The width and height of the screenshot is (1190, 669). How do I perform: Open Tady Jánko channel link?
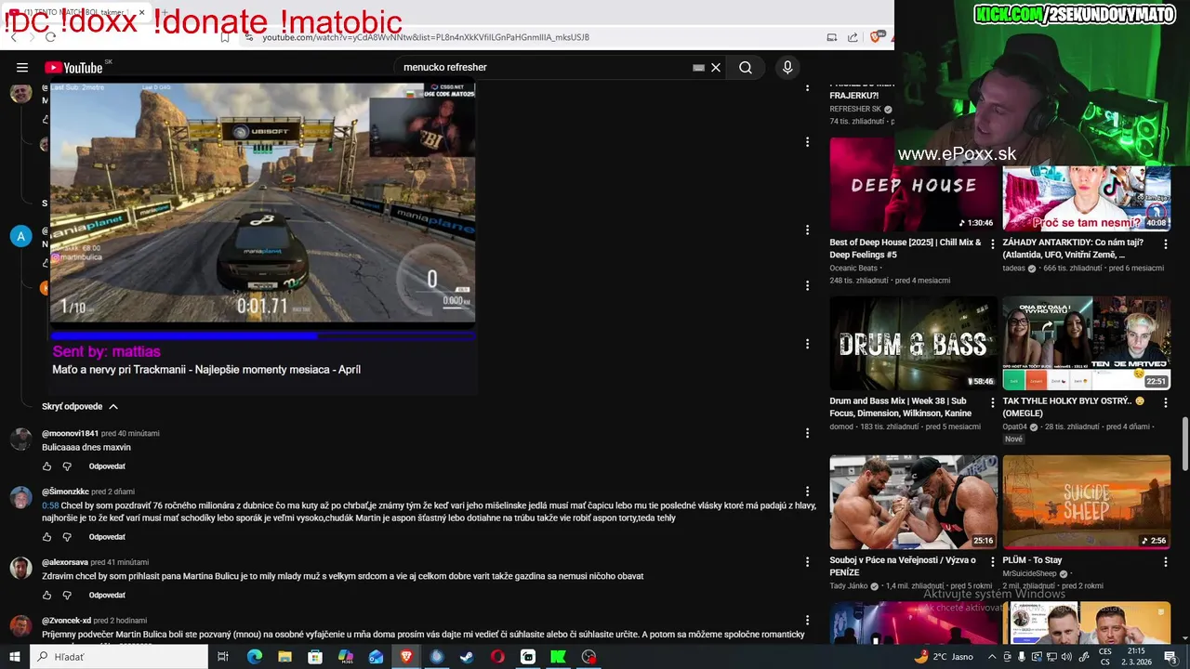click(848, 586)
